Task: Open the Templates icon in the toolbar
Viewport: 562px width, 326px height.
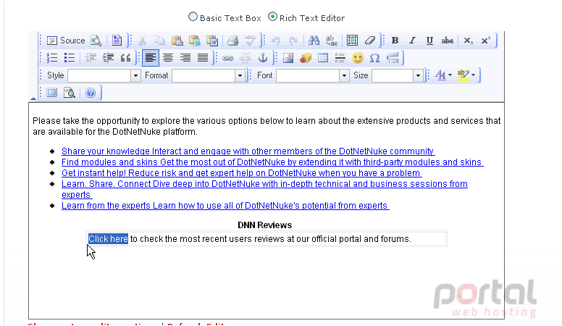Action: click(117, 41)
